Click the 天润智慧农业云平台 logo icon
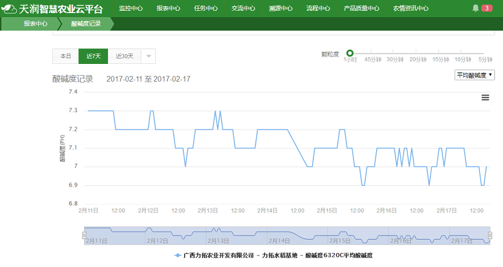 9,8
